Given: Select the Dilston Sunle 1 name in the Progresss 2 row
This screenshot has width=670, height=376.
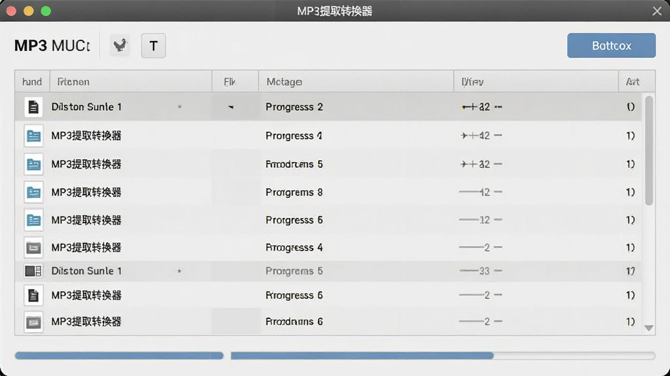Looking at the screenshot, I should pos(86,106).
